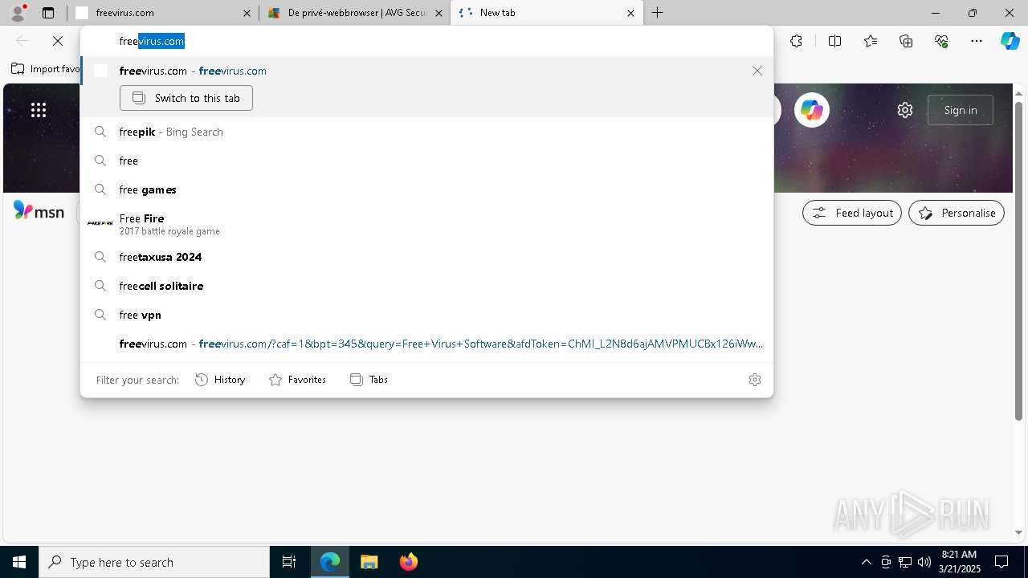Open new tab page settings gear

(x=905, y=110)
